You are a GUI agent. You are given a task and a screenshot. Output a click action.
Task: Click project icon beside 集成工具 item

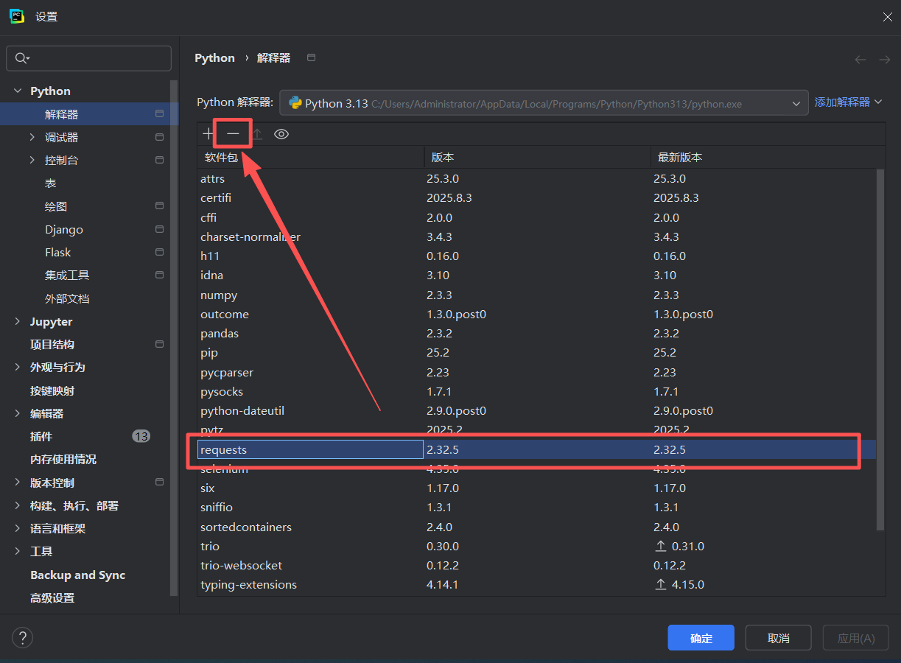click(159, 275)
